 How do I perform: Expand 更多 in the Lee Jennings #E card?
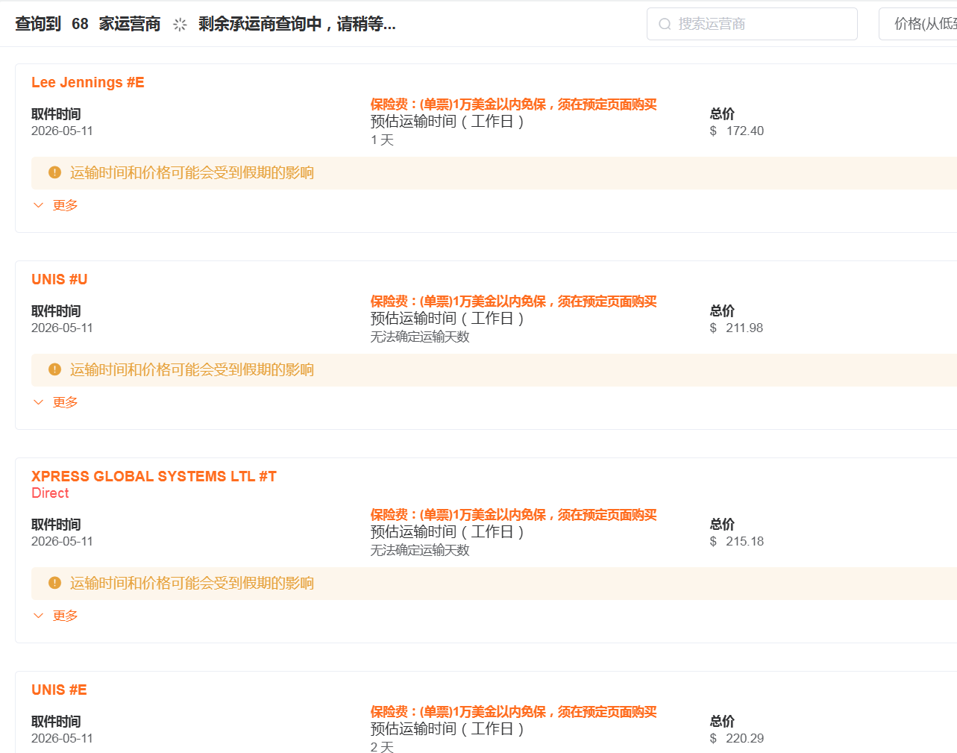click(x=56, y=205)
